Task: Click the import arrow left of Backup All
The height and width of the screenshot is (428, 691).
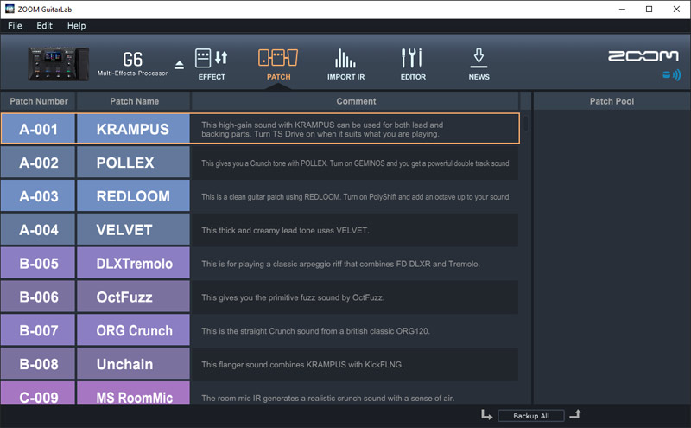Action: click(x=486, y=415)
